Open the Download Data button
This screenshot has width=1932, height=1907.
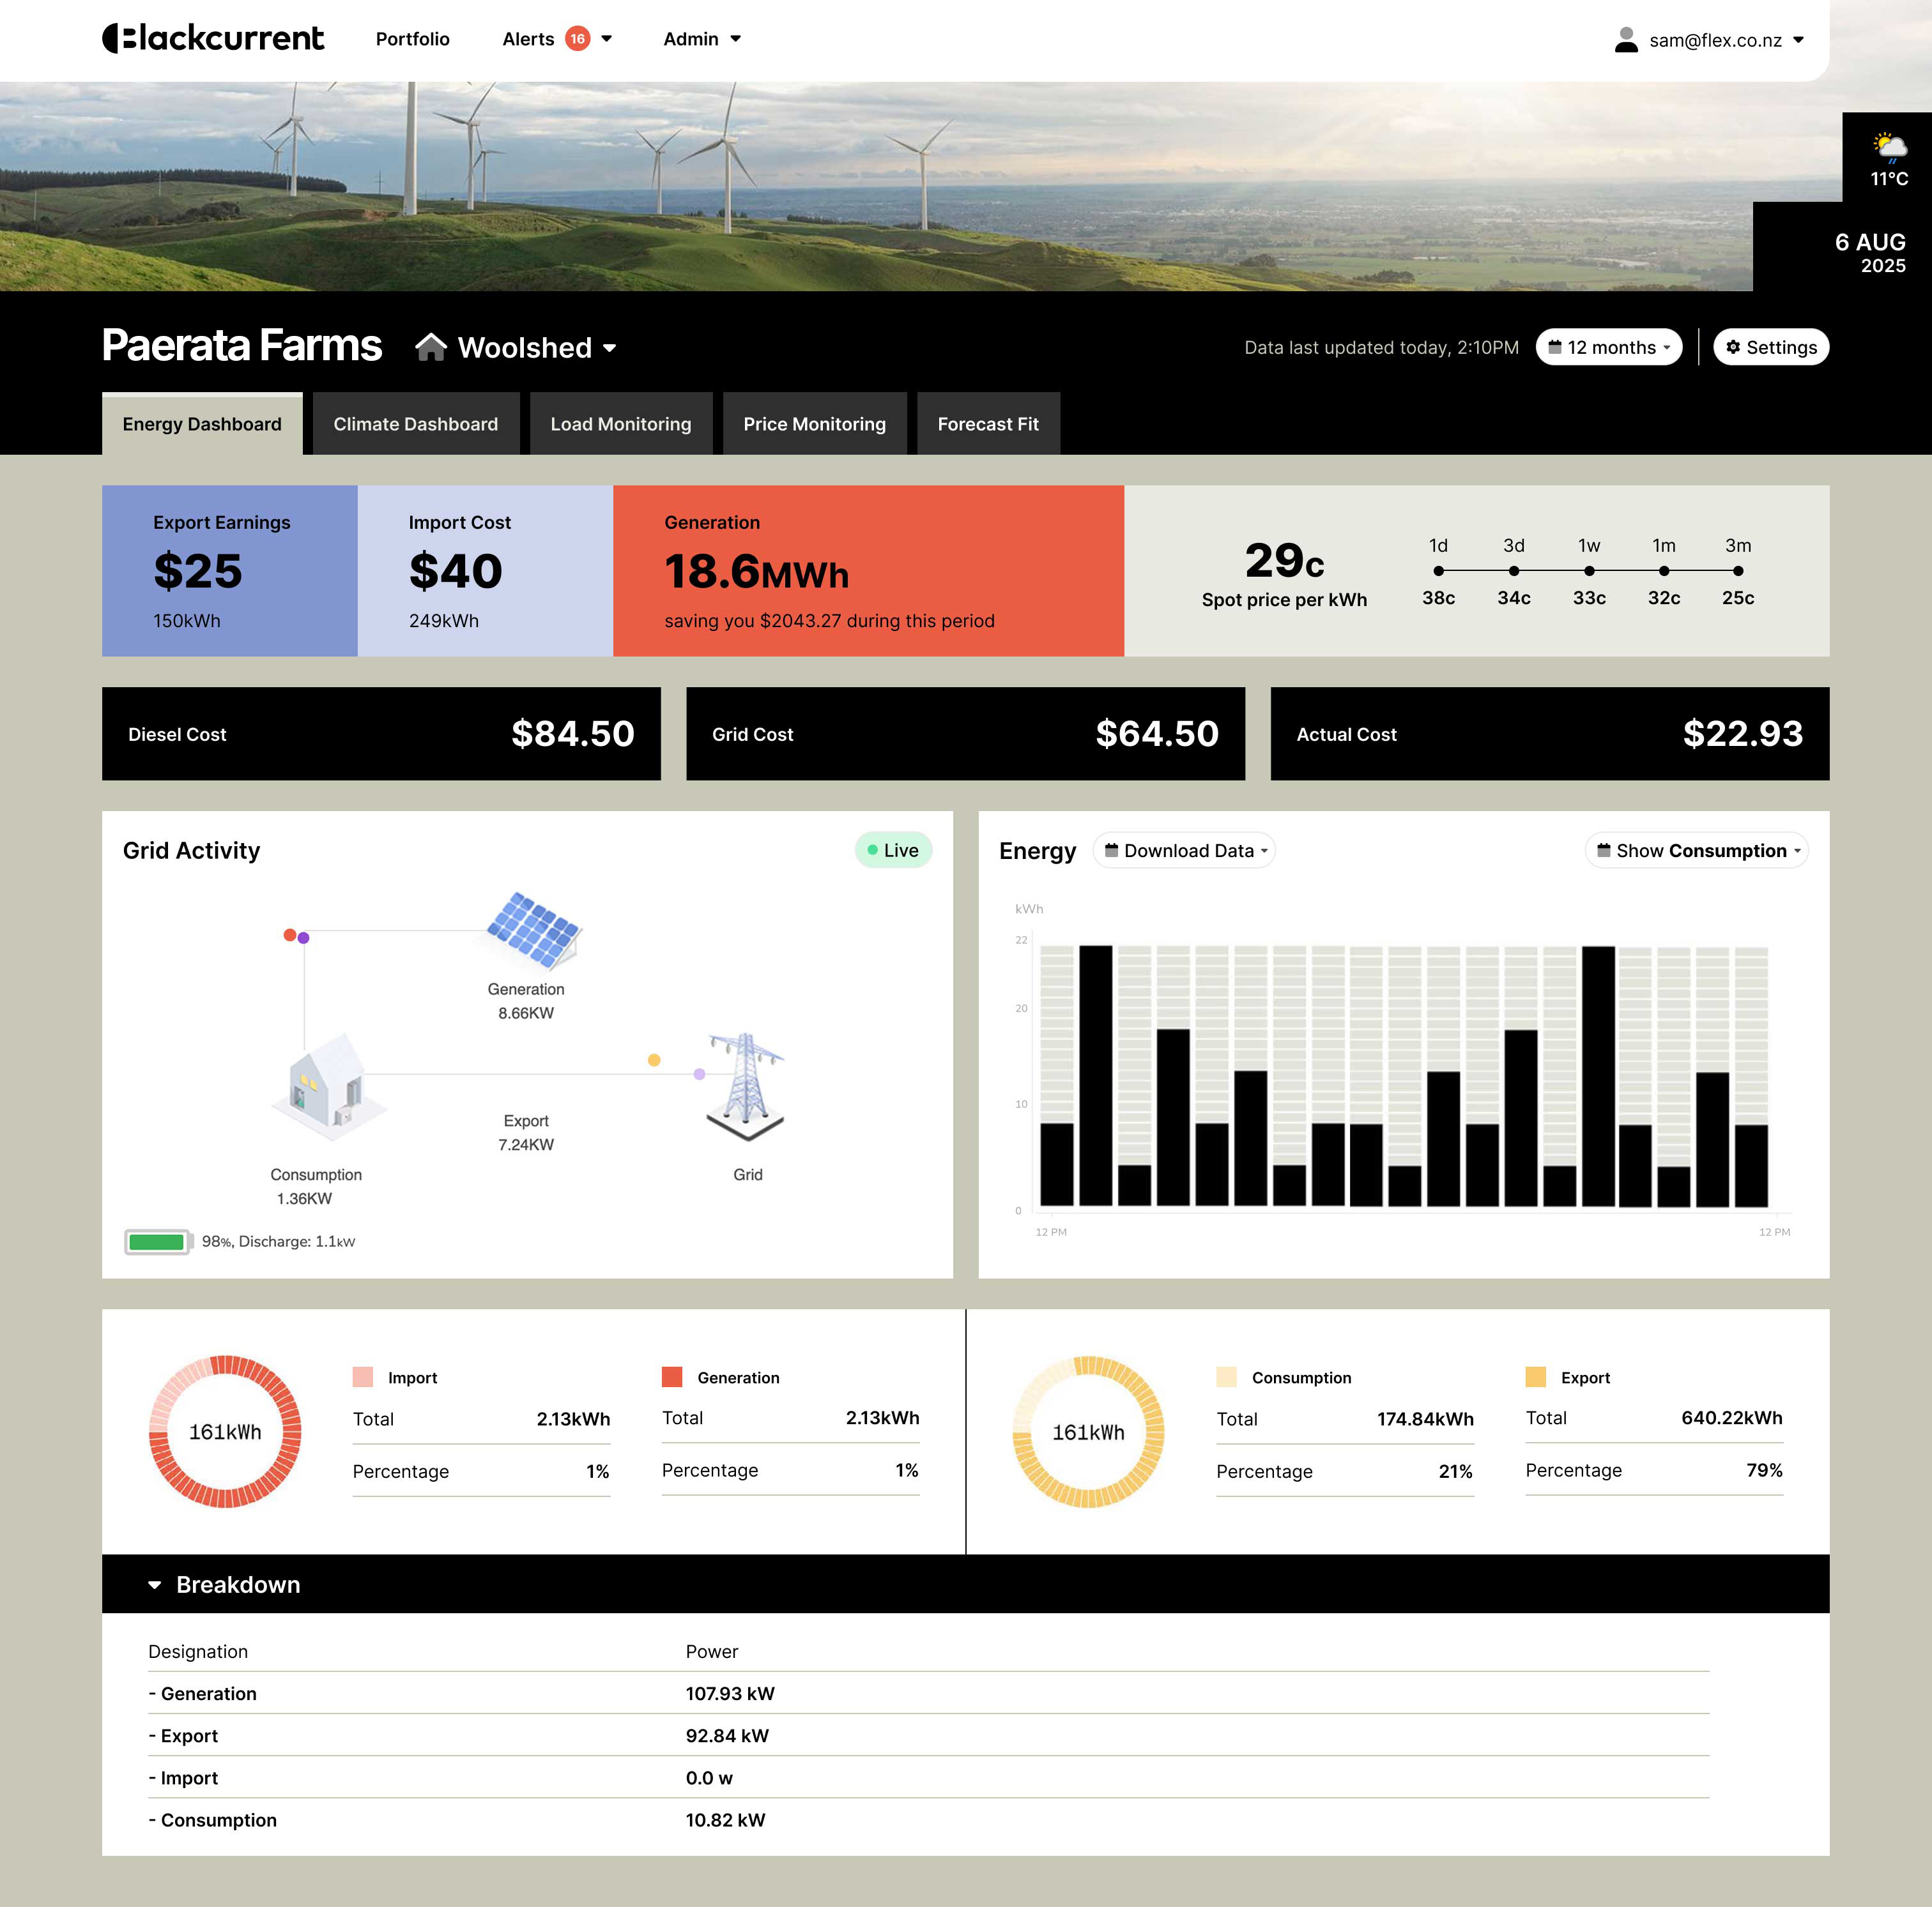[1184, 851]
